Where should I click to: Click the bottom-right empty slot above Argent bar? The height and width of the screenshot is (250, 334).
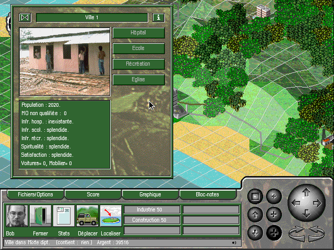[x=211, y=230]
